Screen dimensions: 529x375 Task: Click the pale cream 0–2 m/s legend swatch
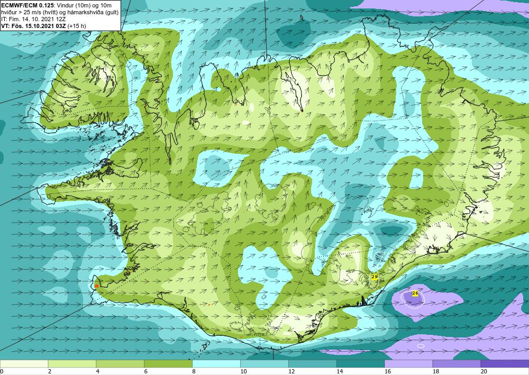[24, 363]
